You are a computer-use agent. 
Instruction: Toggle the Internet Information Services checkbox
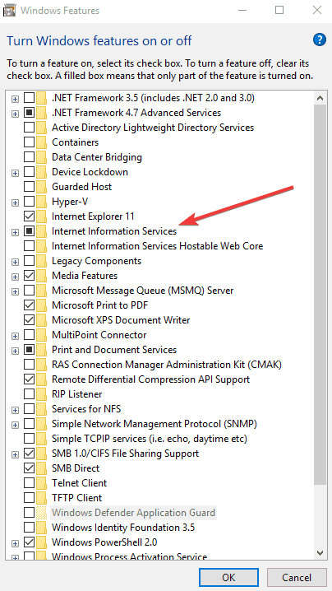pos(29,231)
